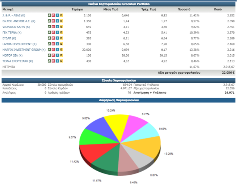Click yellow E icon for ΜΟΤΟΡ ΟΪΛ
Screen dimensions: 237x191
[61, 55]
